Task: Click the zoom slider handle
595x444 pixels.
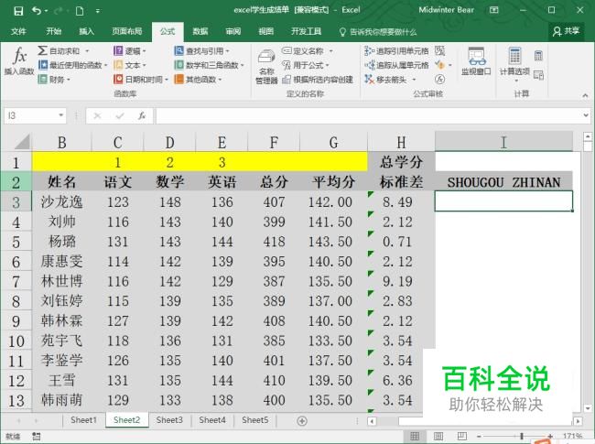Action: pos(522,437)
